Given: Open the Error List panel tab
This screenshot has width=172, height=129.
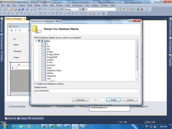Looking at the screenshot, I should 11,118.
